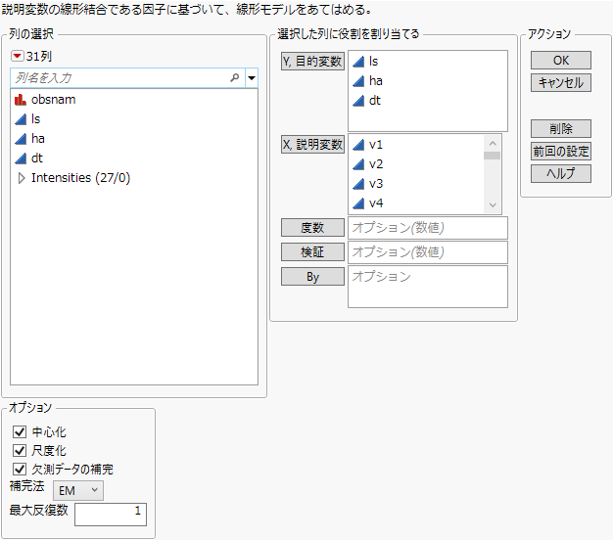Click the up arrow of X list scrollbar
The image size is (613, 540).
click(493, 143)
